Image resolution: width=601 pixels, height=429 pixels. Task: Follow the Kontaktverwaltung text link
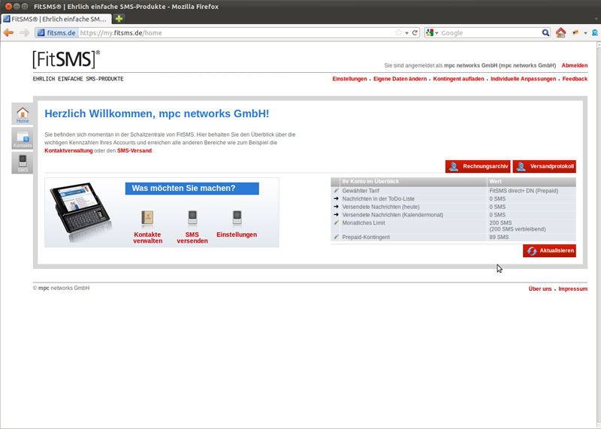(68, 151)
